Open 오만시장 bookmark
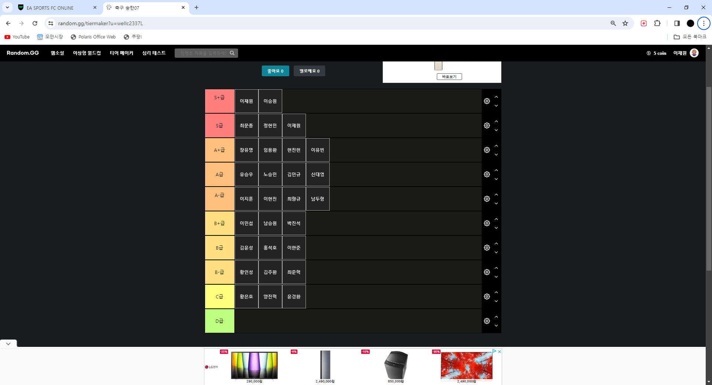This screenshot has width=712, height=385. pos(50,37)
